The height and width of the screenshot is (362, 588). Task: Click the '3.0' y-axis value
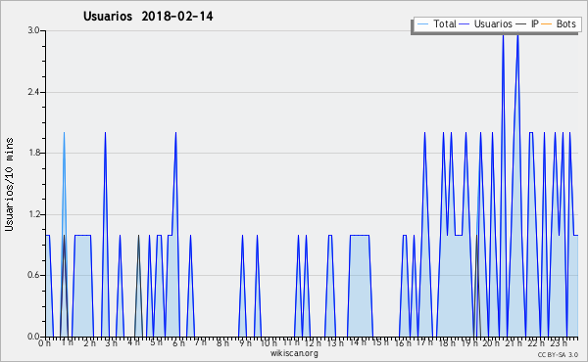pyautogui.click(x=33, y=30)
